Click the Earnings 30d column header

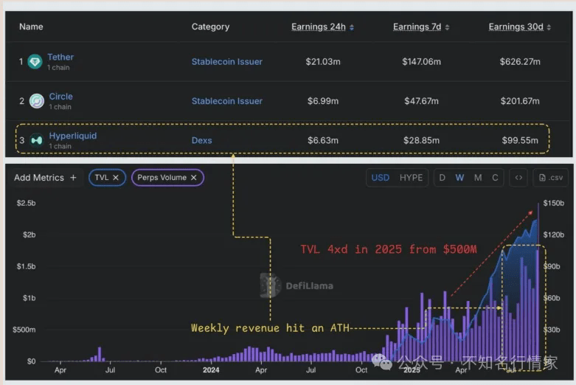516,27
